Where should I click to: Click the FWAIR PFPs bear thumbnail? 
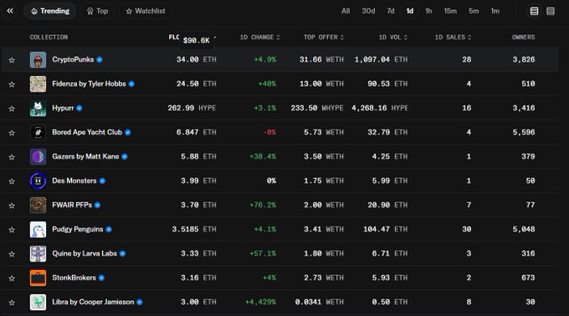pos(38,205)
